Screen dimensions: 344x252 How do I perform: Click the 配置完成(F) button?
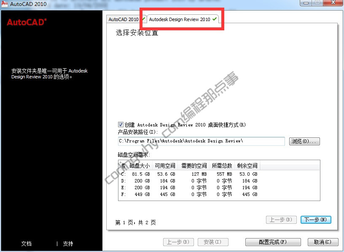[272, 242]
